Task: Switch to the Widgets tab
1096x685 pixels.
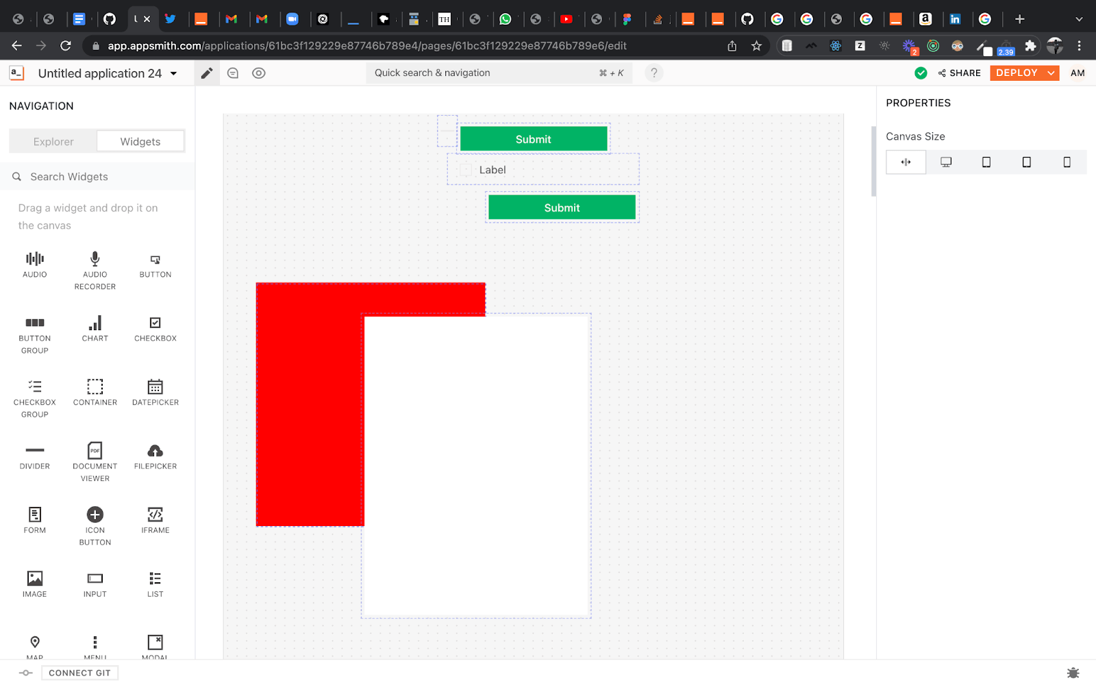Action: pos(140,142)
